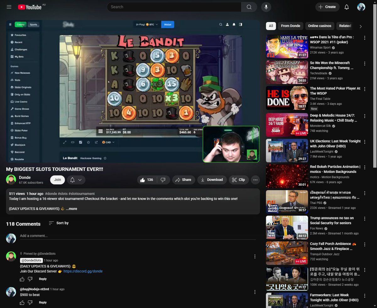The height and width of the screenshot is (308, 377).
Task: Open options on $900 to beat comment
Action: pos(255,292)
